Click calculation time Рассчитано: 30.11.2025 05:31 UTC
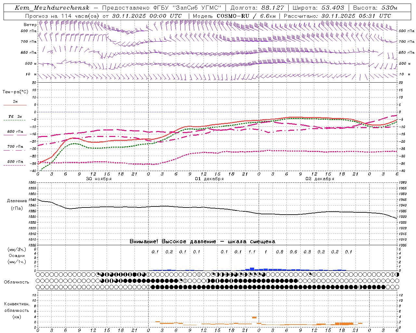The image size is (416, 333). 337,16
